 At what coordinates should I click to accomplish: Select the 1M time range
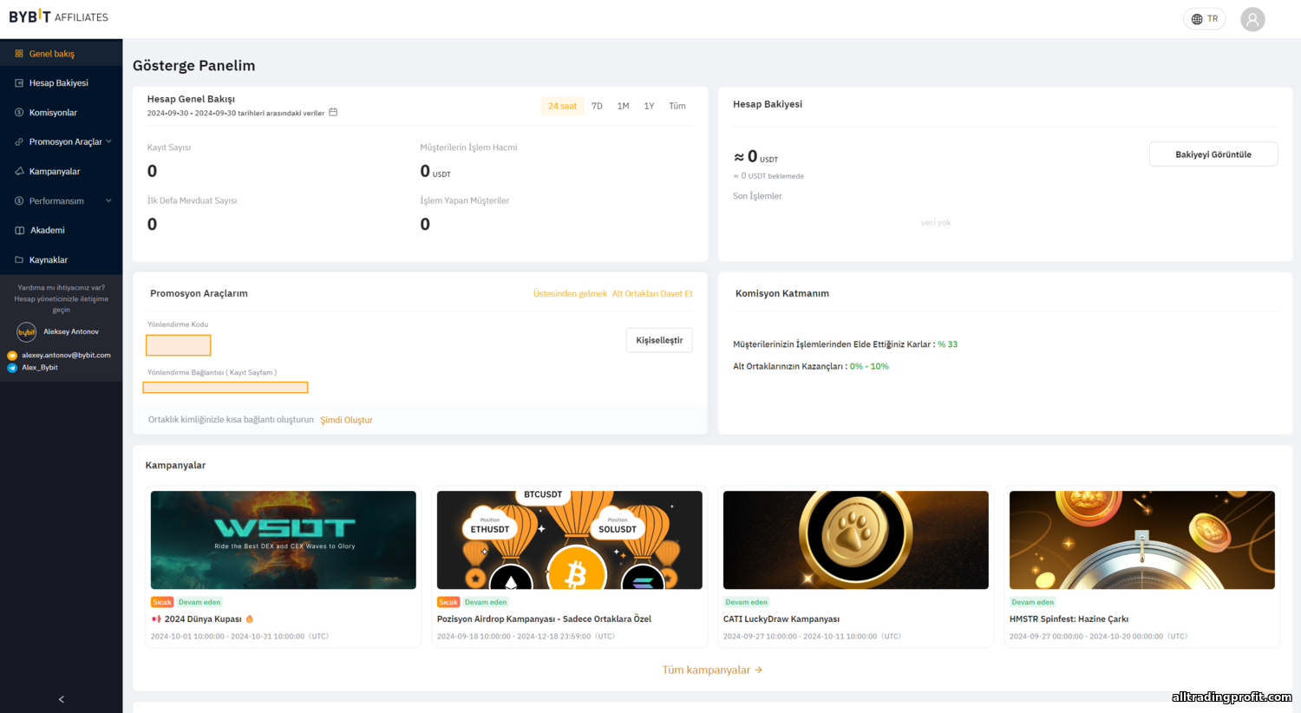623,106
